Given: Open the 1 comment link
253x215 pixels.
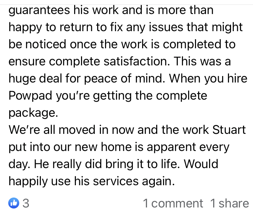Looking at the screenshot, I should pos(173,203).
